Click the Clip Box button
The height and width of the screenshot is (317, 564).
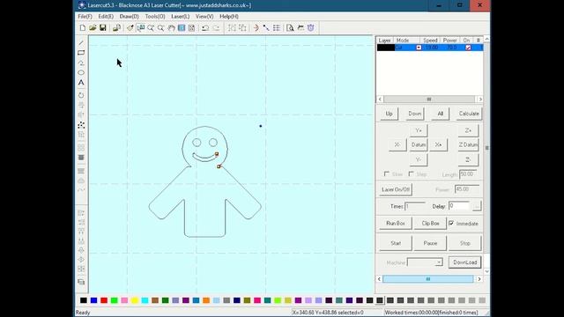(x=430, y=223)
